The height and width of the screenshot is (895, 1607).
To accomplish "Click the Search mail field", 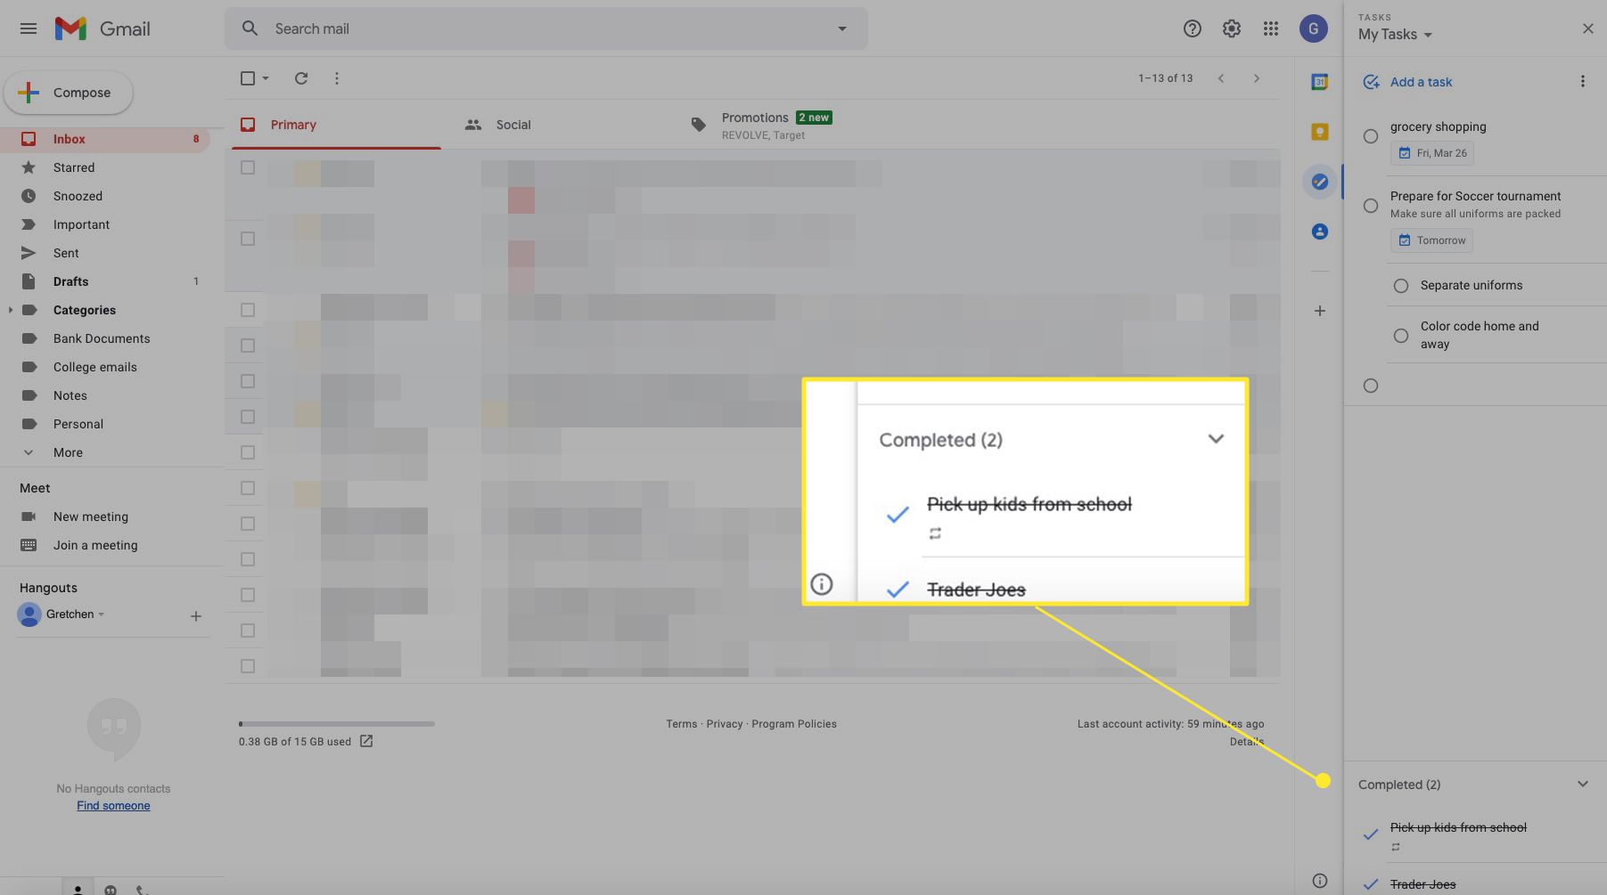I will tap(545, 28).
